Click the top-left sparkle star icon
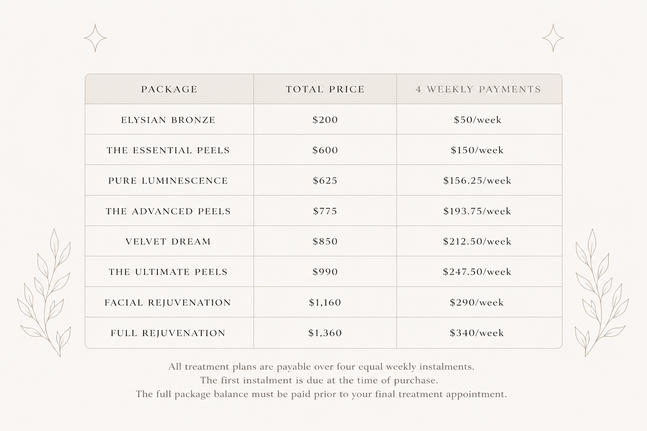647x431 pixels. coord(95,38)
